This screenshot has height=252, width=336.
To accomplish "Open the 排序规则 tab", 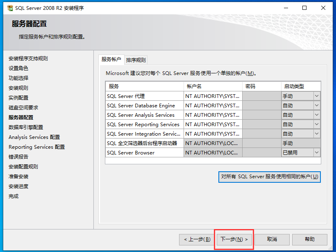I will point(136,60).
